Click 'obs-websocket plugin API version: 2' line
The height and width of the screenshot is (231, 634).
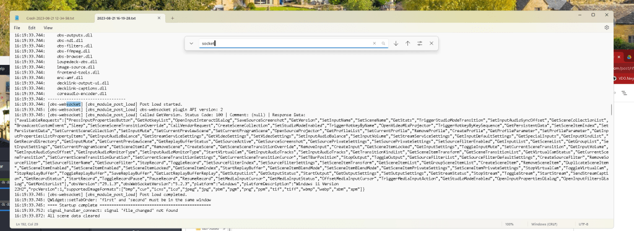(x=118, y=109)
